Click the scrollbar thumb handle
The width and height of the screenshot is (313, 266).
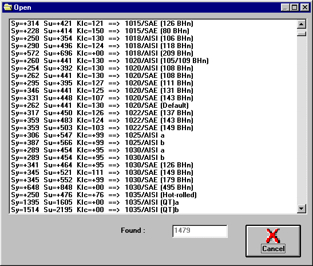tap(302, 34)
